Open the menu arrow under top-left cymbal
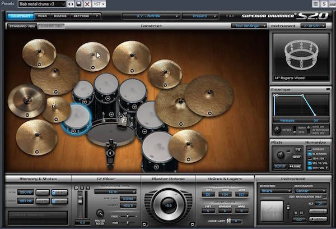Viewport: 336px width, 229px height. (x=39, y=64)
